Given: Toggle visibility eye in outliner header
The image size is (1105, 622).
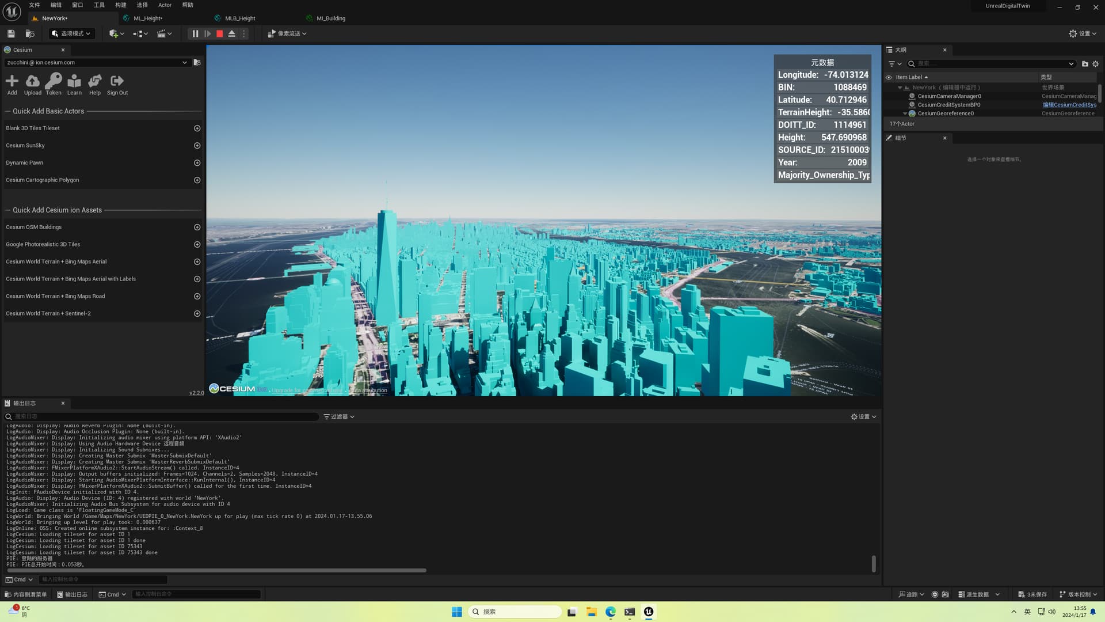Looking at the screenshot, I should pos(889,77).
